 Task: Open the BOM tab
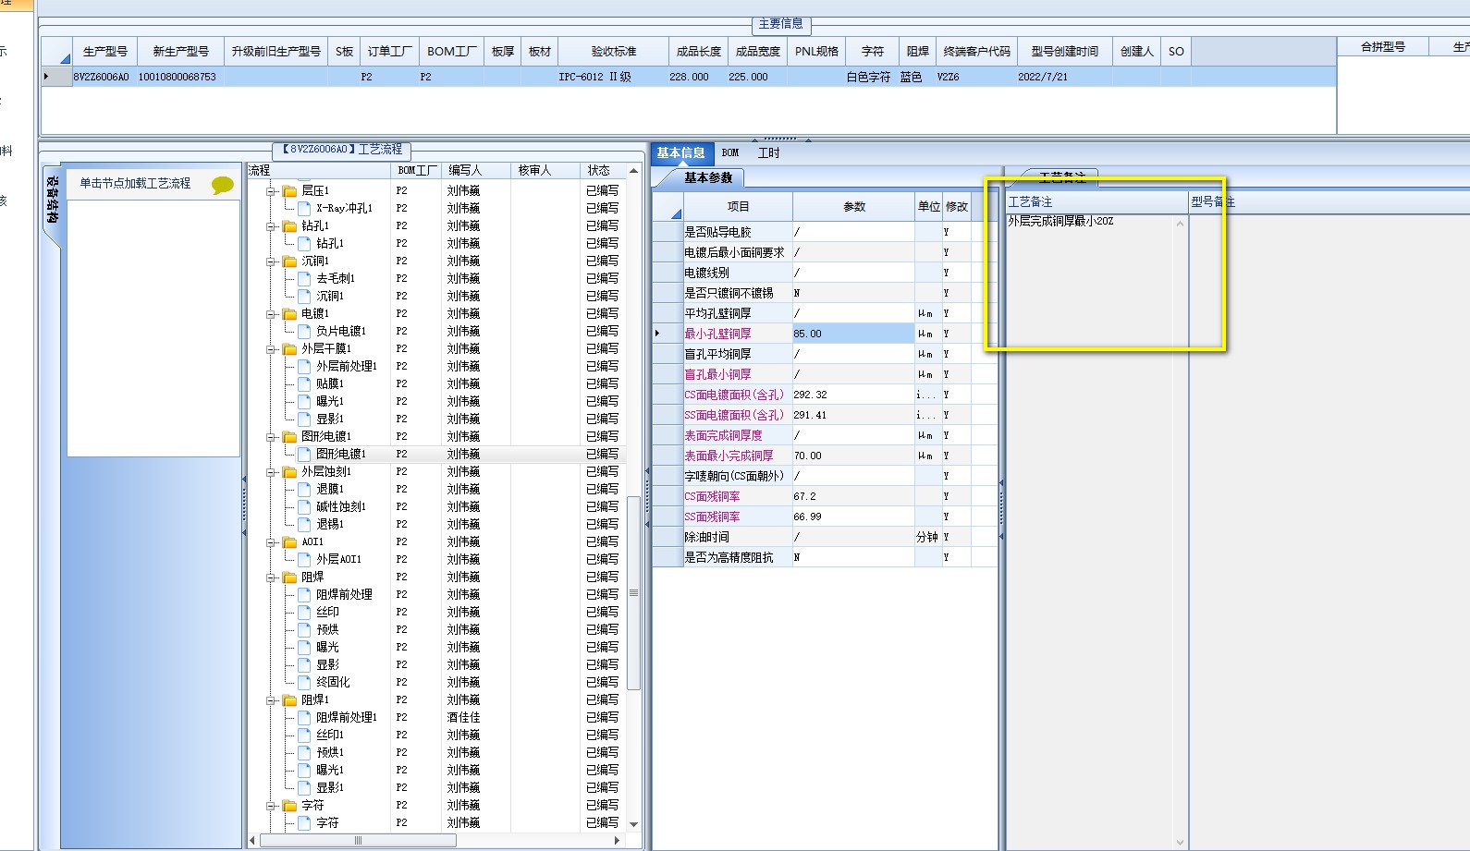pos(730,153)
